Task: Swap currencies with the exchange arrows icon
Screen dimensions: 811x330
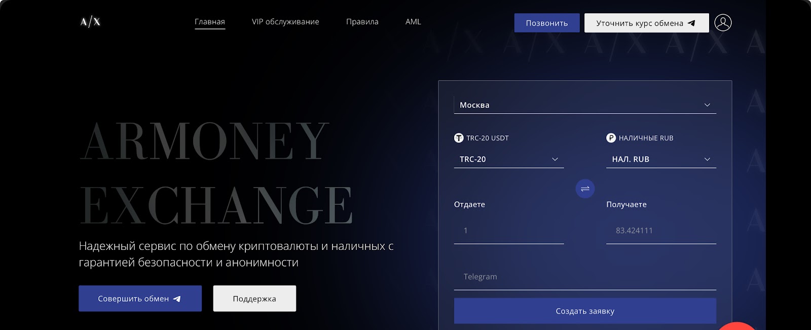Action: click(x=585, y=189)
